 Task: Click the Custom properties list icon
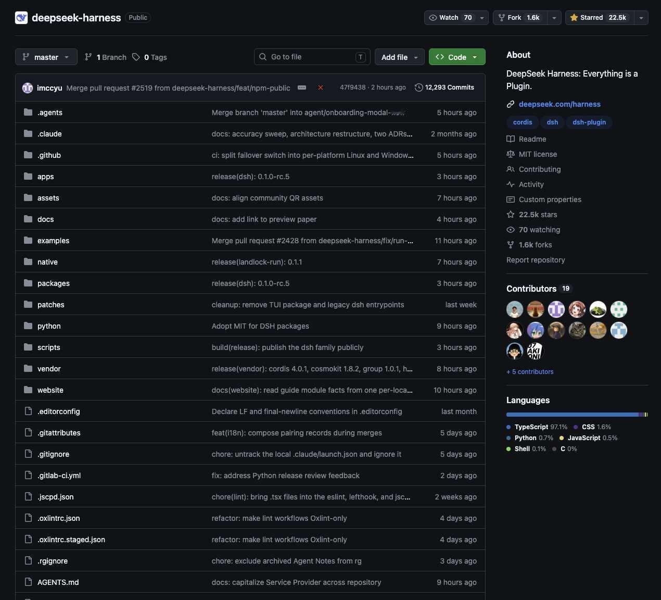click(511, 199)
